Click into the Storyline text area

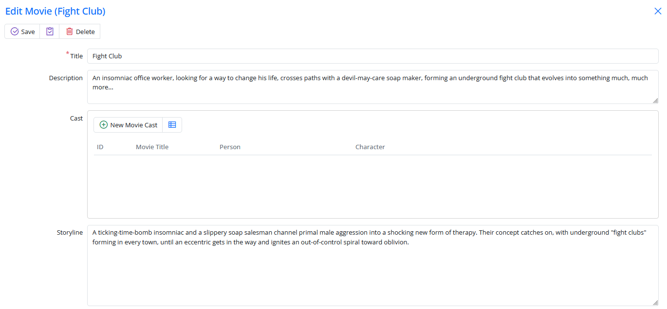point(372,272)
